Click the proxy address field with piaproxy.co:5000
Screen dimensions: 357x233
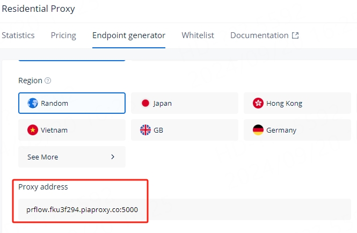coord(82,209)
